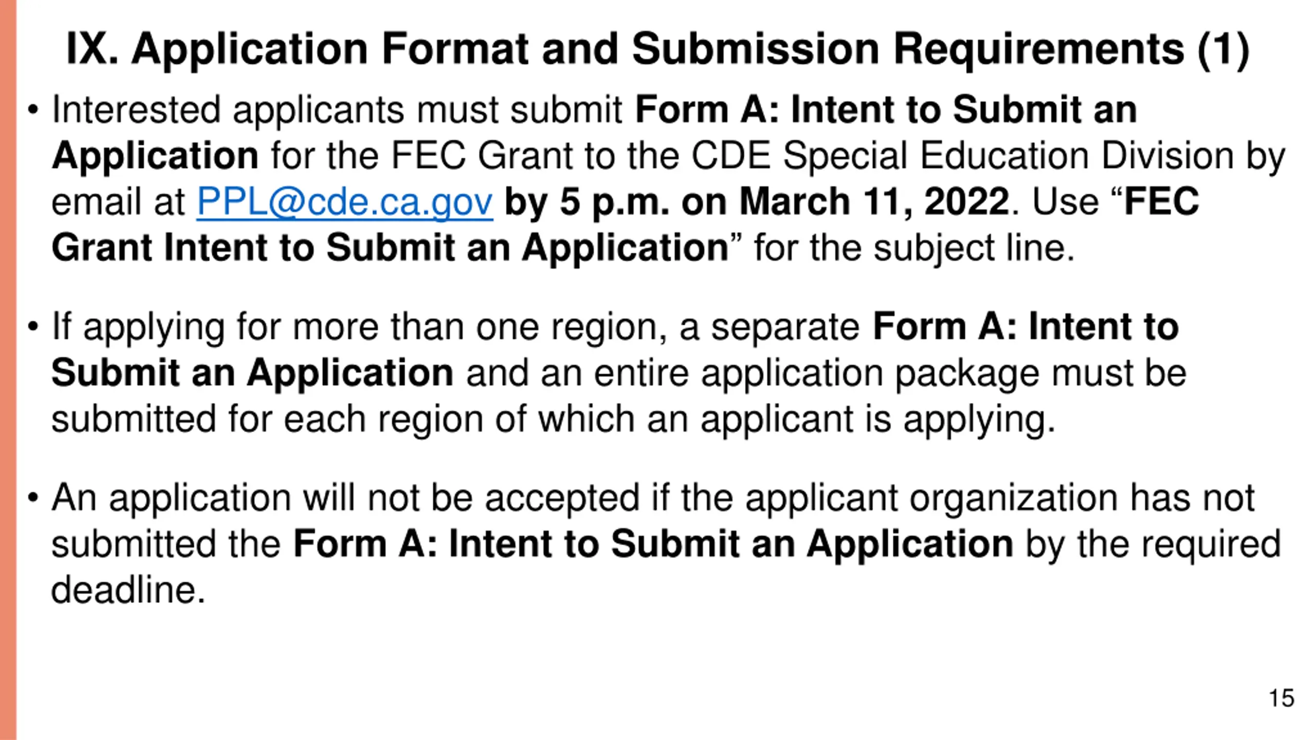Select the words "Interested applicants must submit"
Image resolution: width=1316 pixels, height=740 pixels.
(337, 110)
